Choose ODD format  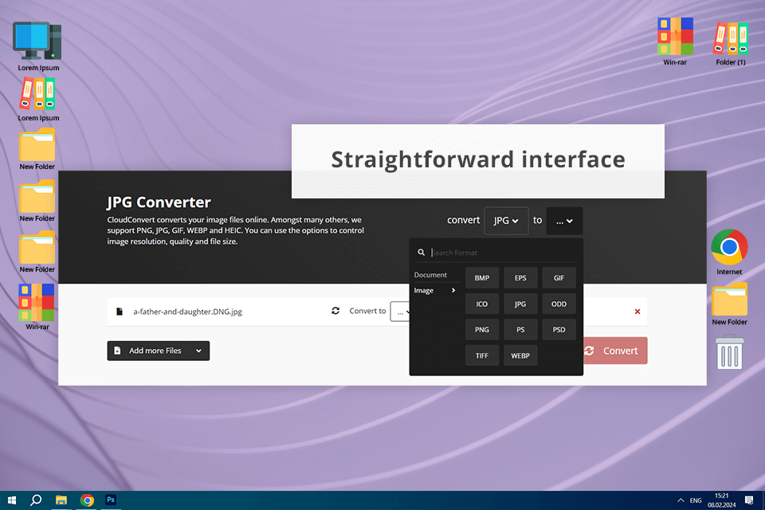pos(559,304)
